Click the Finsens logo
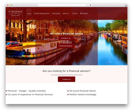Image resolution: width=133 pixels, height=112 pixels. (15, 13)
